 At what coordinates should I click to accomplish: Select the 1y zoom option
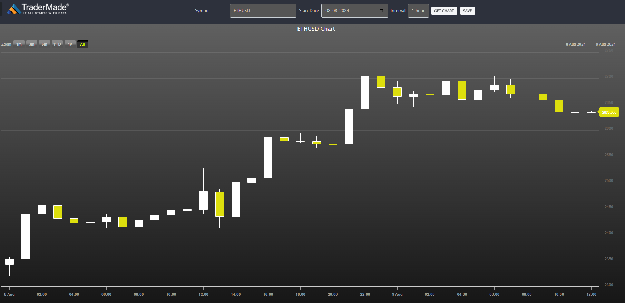coord(70,44)
